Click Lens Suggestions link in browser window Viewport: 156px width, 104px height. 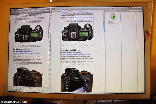37,53
